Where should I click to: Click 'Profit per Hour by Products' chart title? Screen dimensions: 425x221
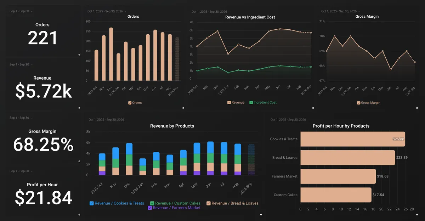tap(341, 126)
